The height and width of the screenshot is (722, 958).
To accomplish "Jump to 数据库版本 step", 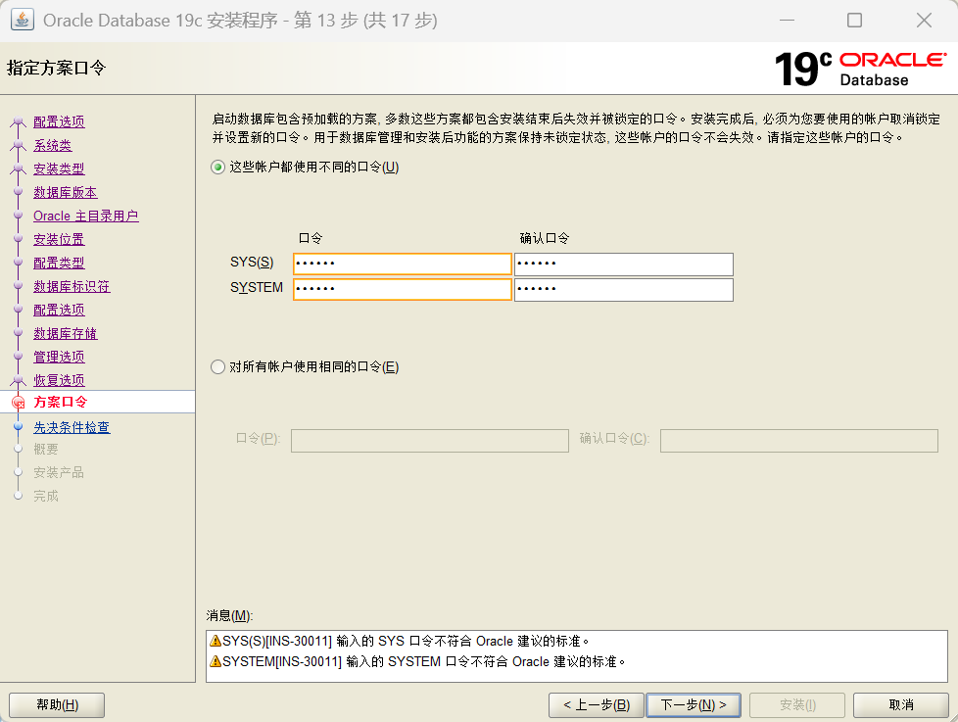I will [x=66, y=192].
